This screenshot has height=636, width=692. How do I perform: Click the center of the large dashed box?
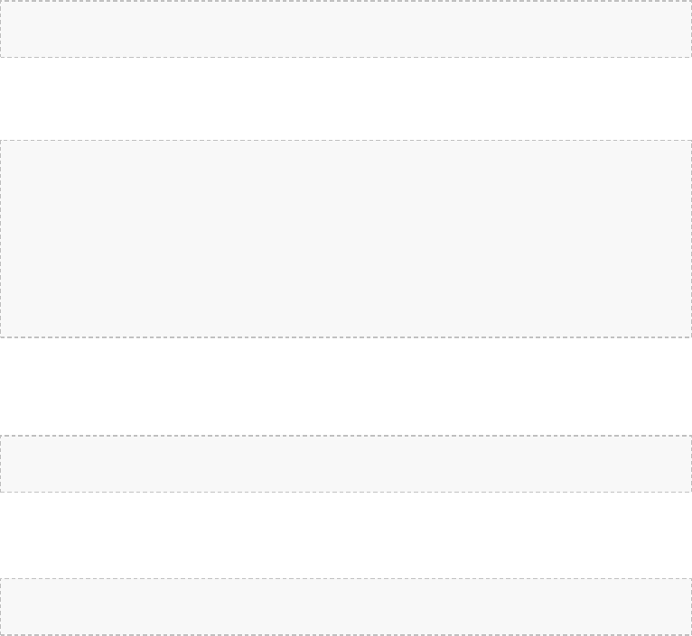pos(346,238)
